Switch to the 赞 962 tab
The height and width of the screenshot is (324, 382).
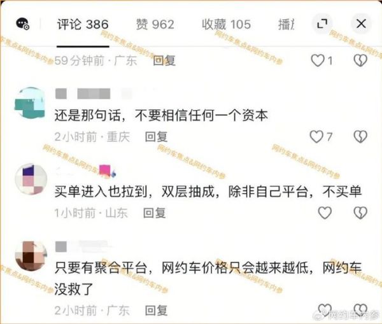(155, 24)
